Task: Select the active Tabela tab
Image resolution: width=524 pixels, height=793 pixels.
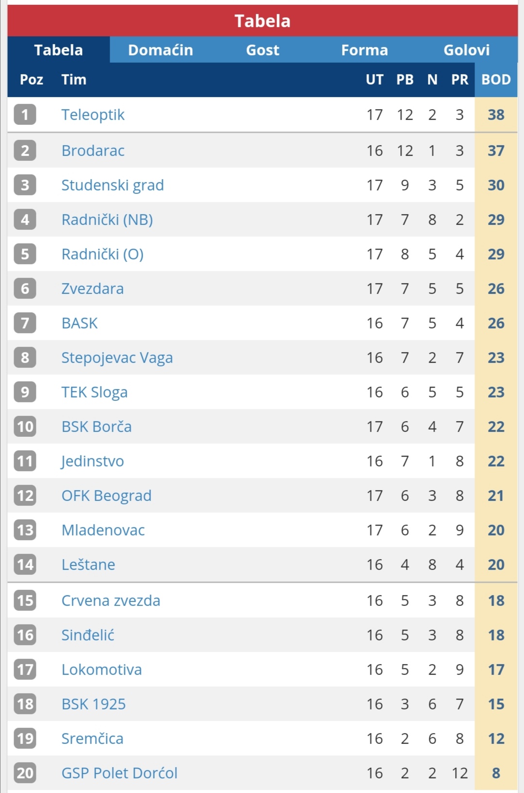Action: (x=59, y=50)
